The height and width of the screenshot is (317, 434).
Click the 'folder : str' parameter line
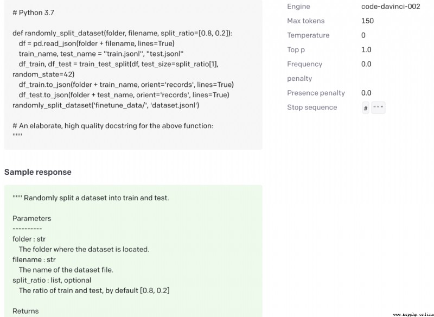(29, 239)
